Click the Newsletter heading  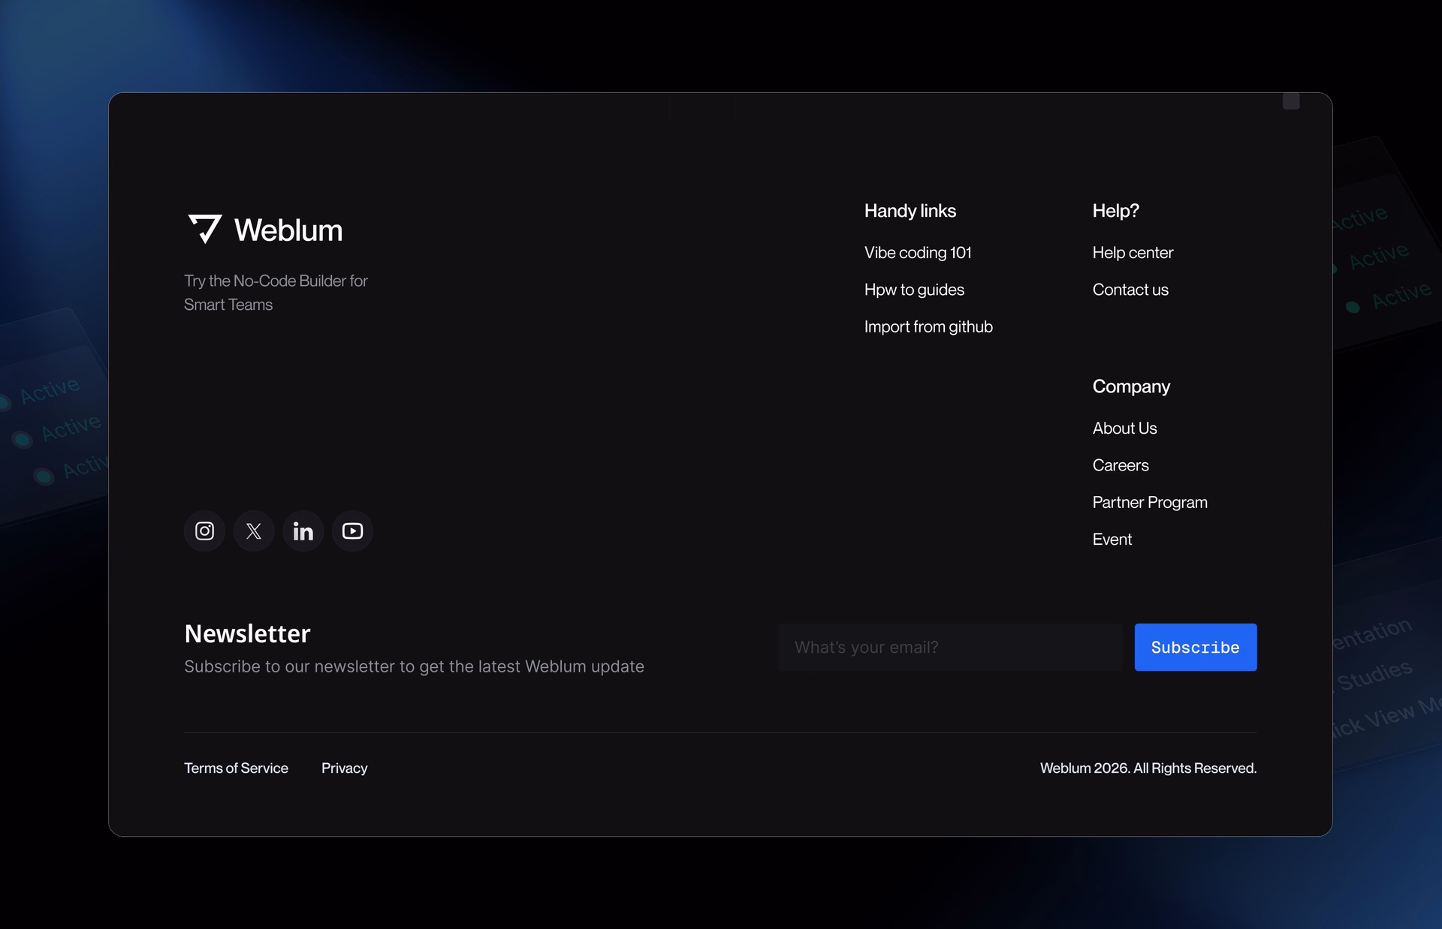[x=247, y=634]
